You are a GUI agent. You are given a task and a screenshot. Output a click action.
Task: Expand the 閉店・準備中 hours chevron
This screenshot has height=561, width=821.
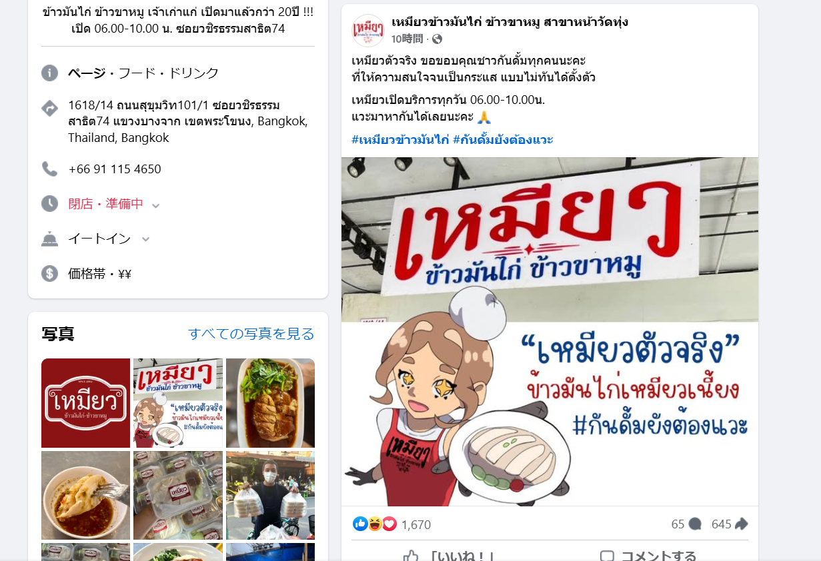(x=155, y=205)
